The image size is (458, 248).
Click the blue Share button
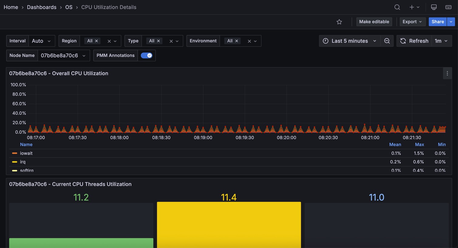point(437,22)
